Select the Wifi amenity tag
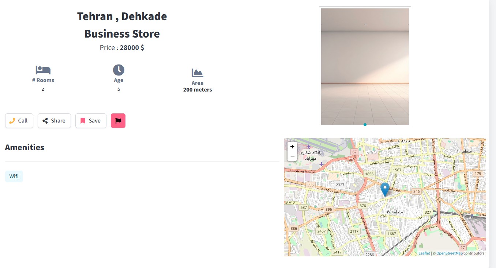This screenshot has width=496, height=268. click(14, 176)
